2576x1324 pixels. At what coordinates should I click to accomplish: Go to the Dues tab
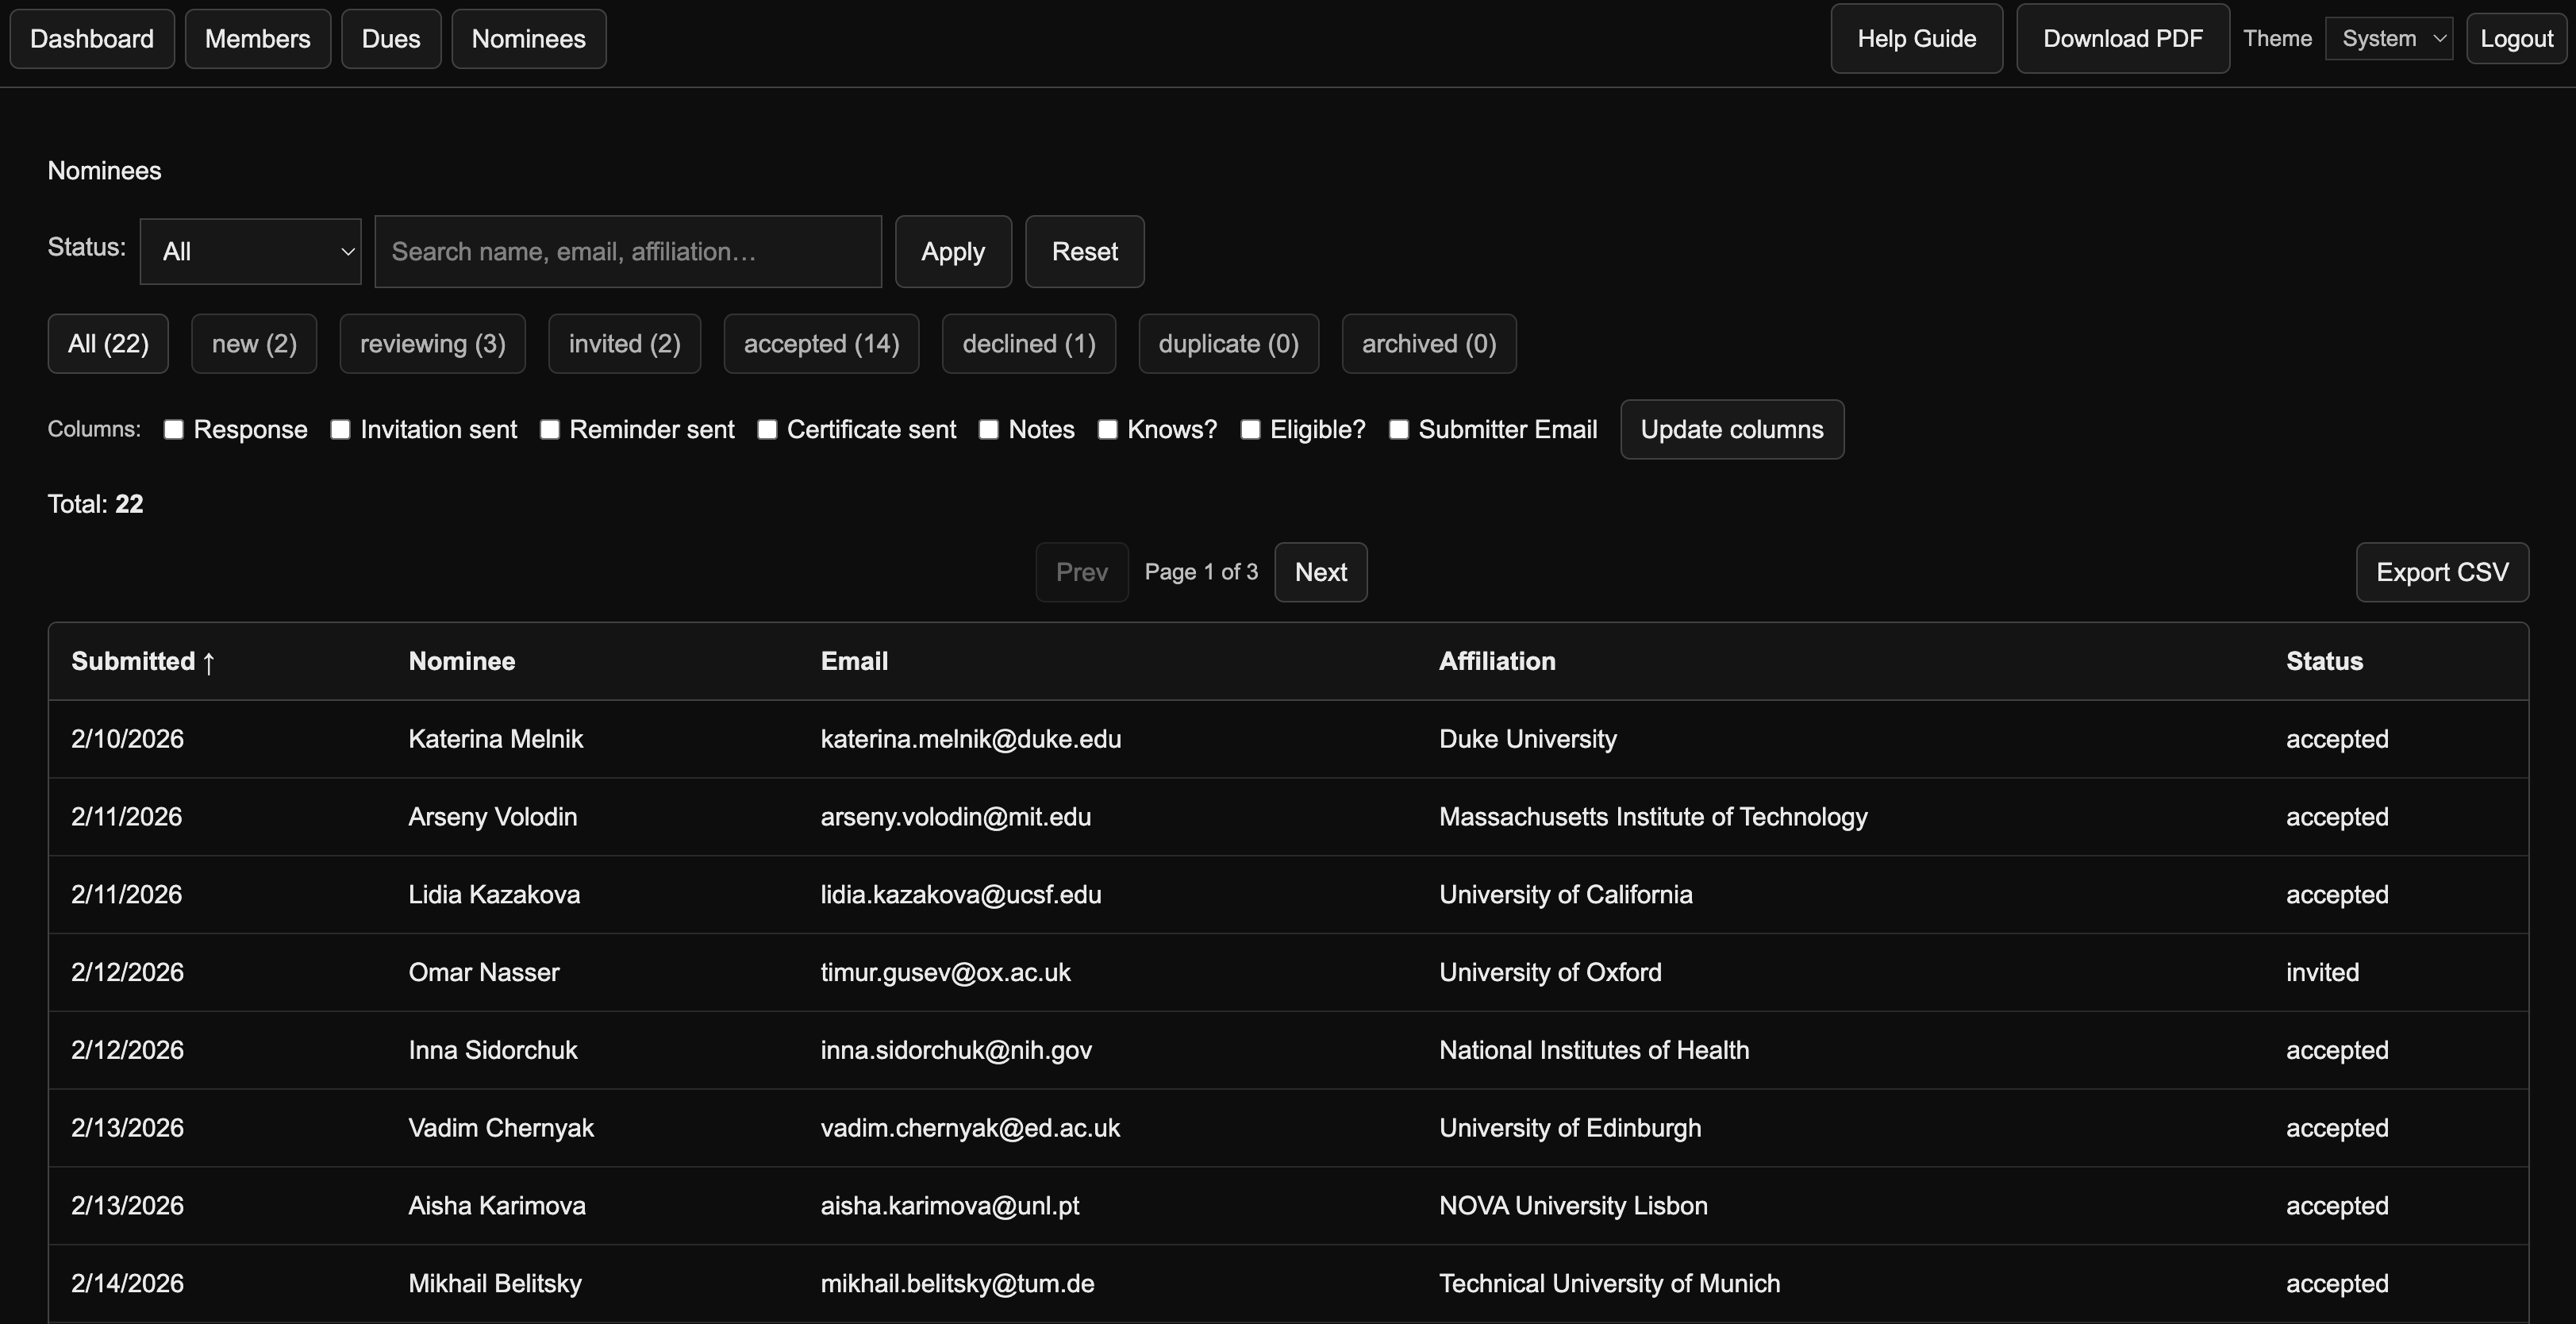coord(390,39)
